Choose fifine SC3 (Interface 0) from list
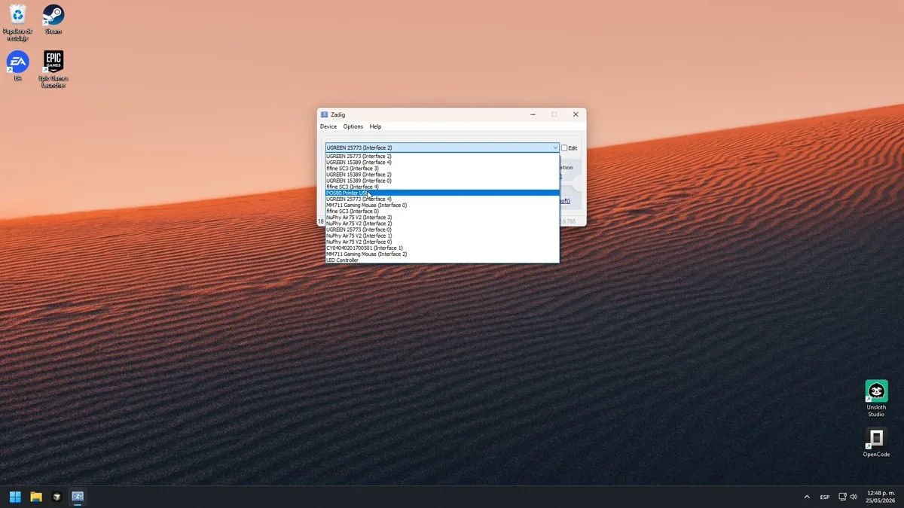 pos(442,211)
